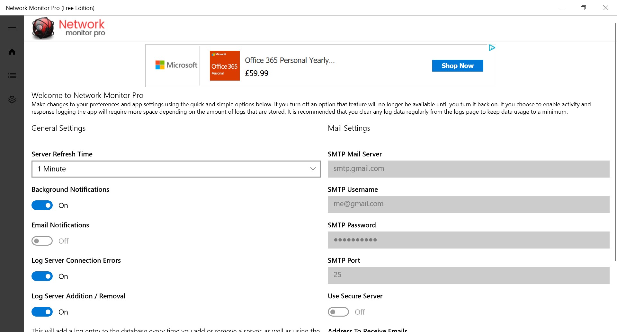617x332 pixels.
Task: Click the Office 365 Personal Yearly ad title
Action: (290, 60)
